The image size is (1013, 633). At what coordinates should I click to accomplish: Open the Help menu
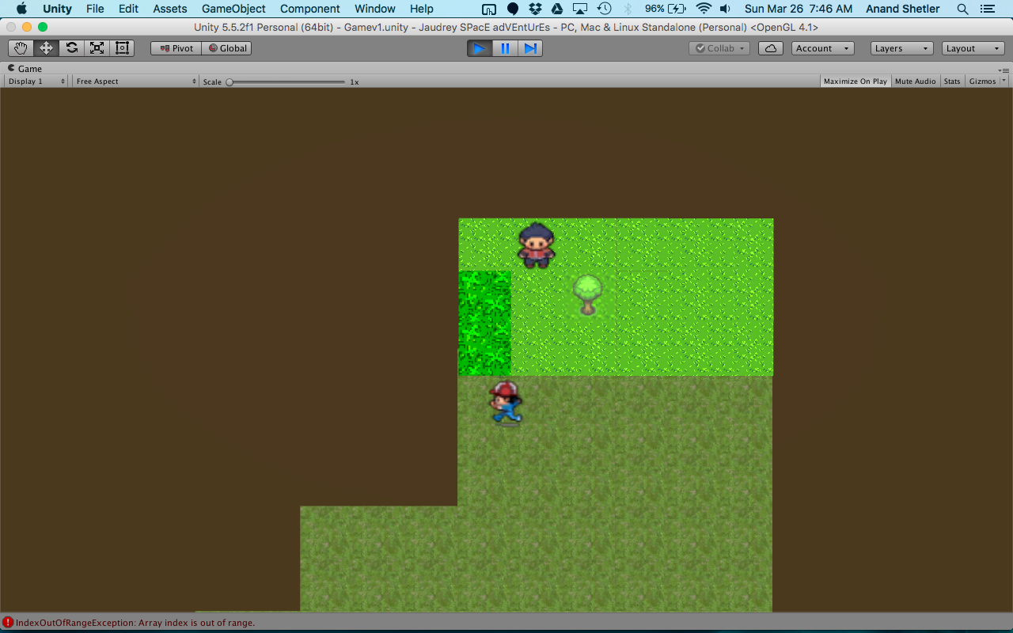tap(422, 9)
